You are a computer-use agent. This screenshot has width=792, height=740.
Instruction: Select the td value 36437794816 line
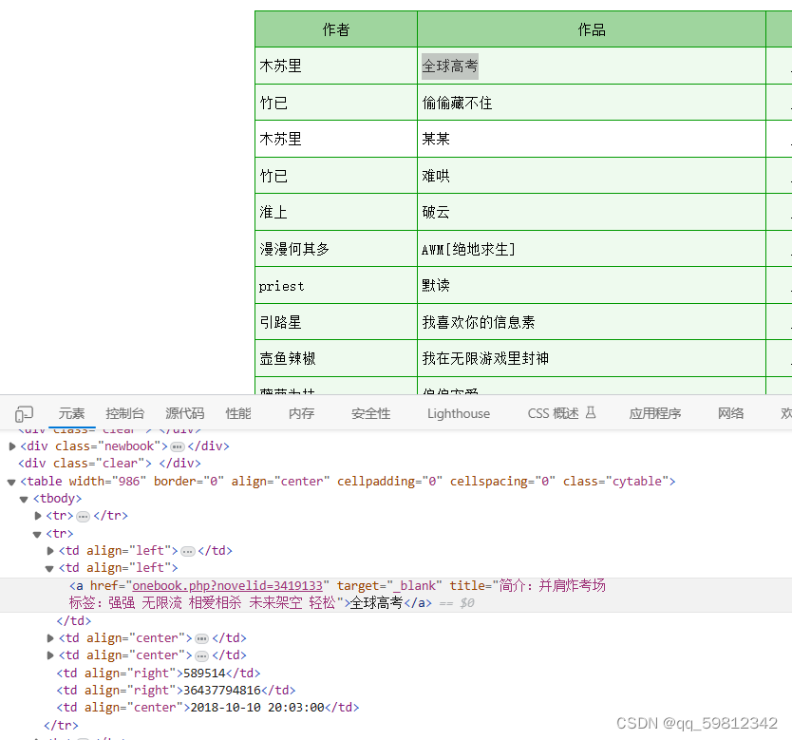pyautogui.click(x=176, y=691)
